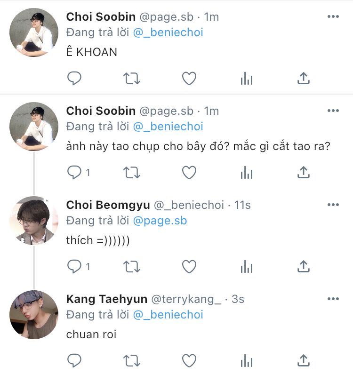
Task: Retweet the "ảnh này tao chụp" tweet
Action: 132,173
